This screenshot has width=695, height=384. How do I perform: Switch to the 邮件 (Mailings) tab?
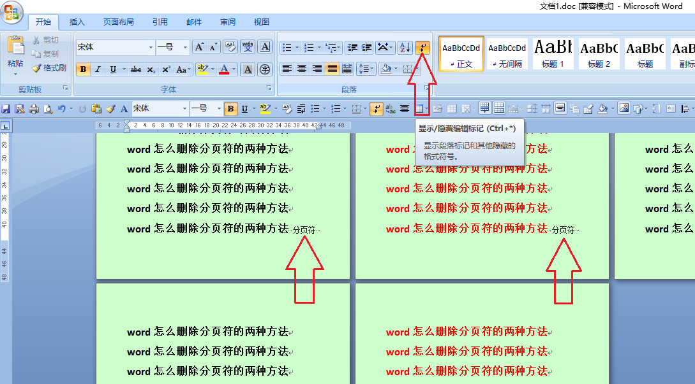point(194,22)
